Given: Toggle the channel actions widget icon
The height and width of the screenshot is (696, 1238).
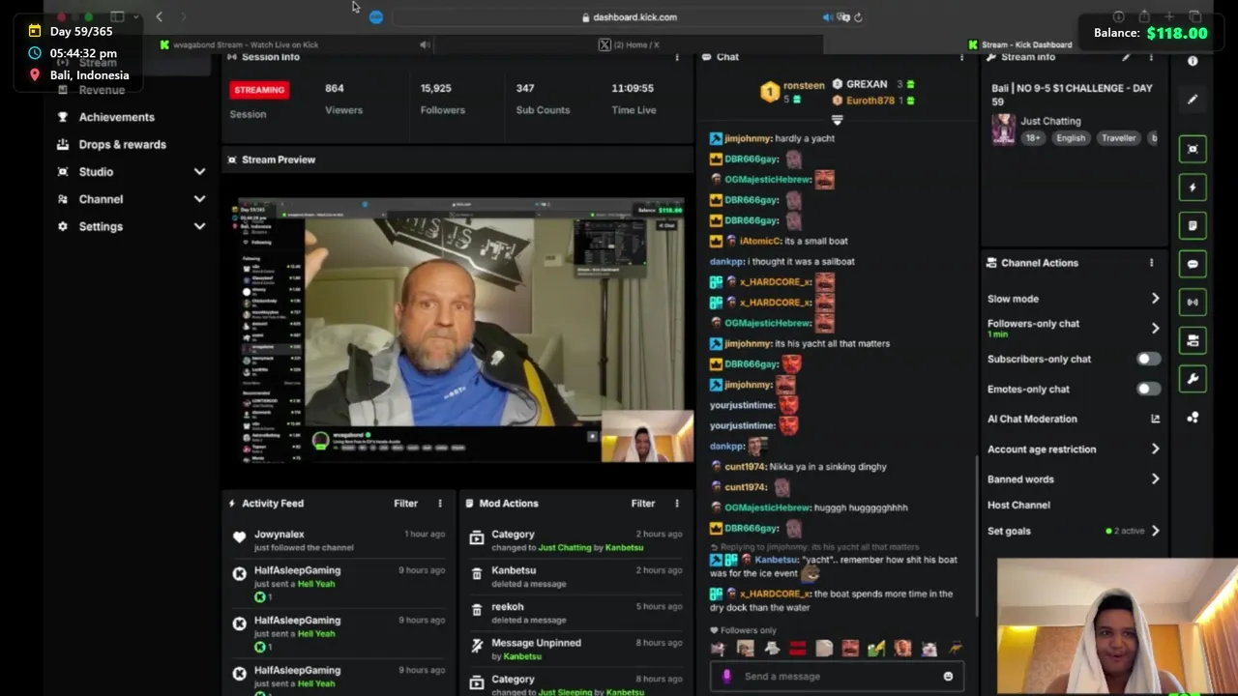Looking at the screenshot, I should coord(1193,340).
